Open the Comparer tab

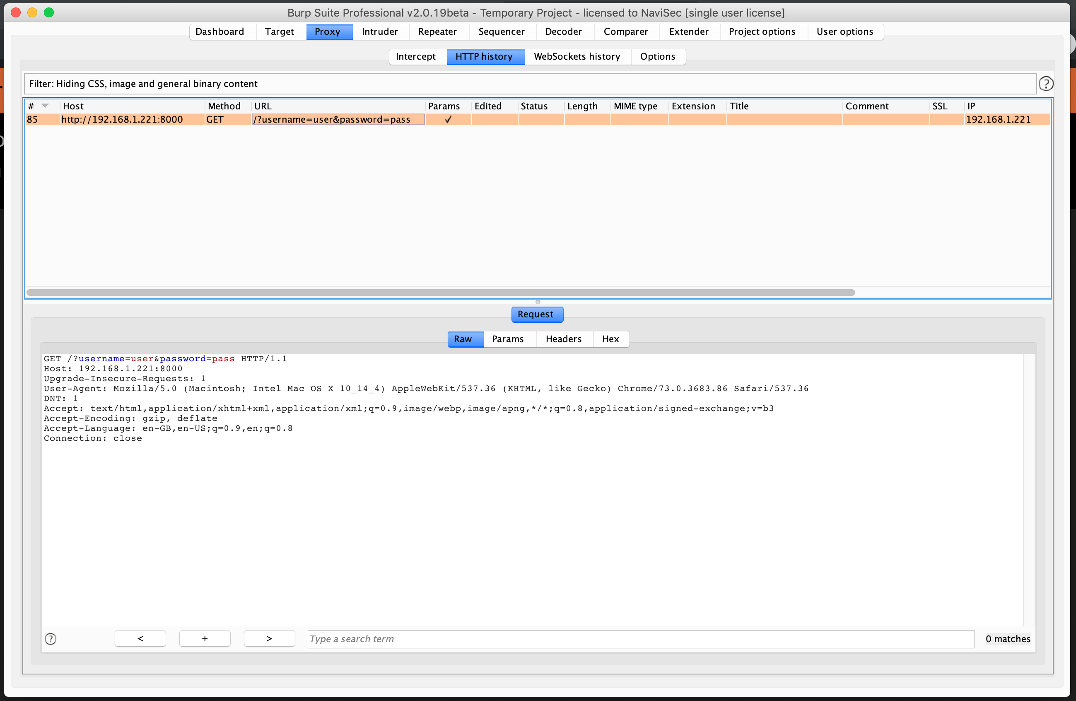click(x=626, y=31)
